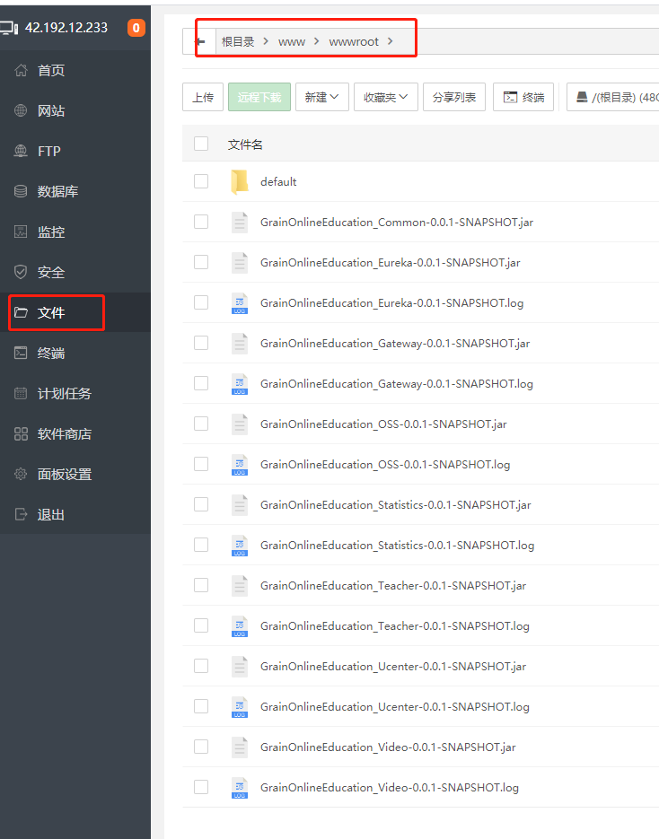The image size is (659, 839).
Task: Open the 计划任务 menu item
Action: (x=75, y=393)
